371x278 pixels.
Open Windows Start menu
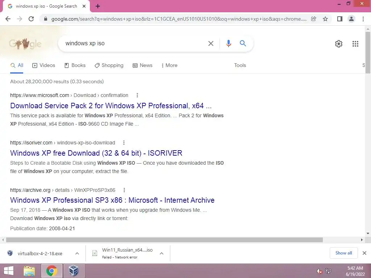tap(9, 271)
